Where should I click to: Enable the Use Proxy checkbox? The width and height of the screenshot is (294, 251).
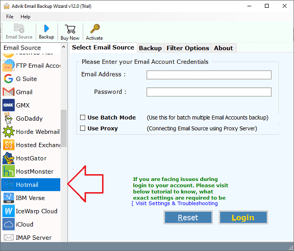coord(83,128)
